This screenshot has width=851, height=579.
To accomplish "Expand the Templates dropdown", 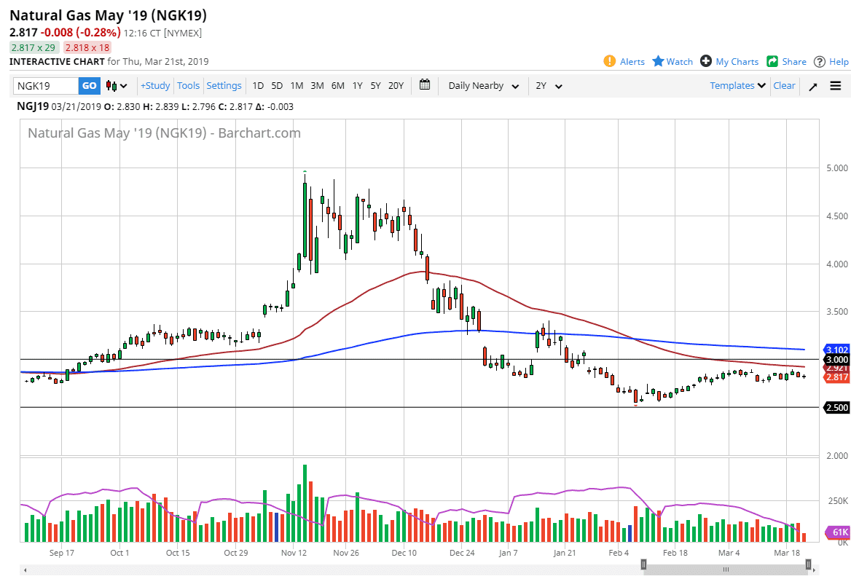I will coord(738,86).
